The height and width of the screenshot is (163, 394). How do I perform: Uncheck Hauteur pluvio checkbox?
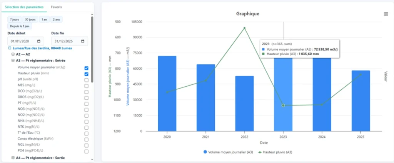click(87, 74)
